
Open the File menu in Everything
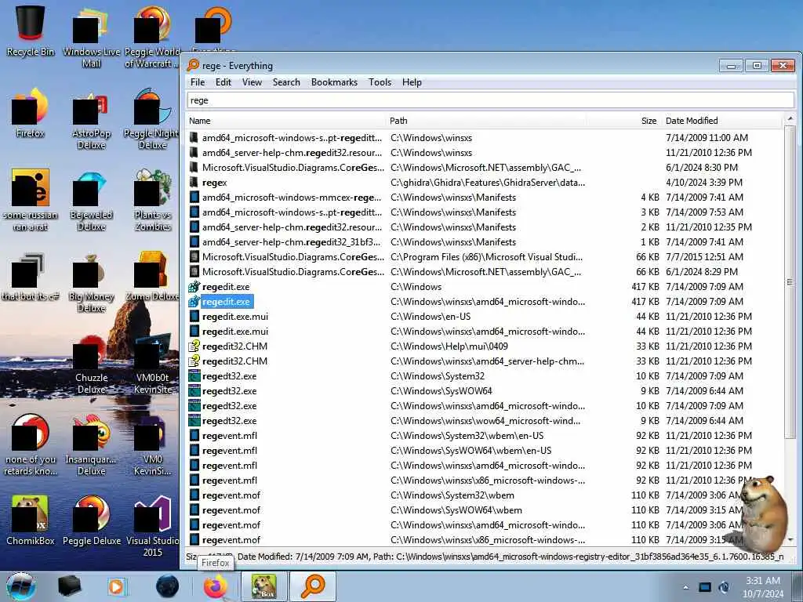point(198,82)
